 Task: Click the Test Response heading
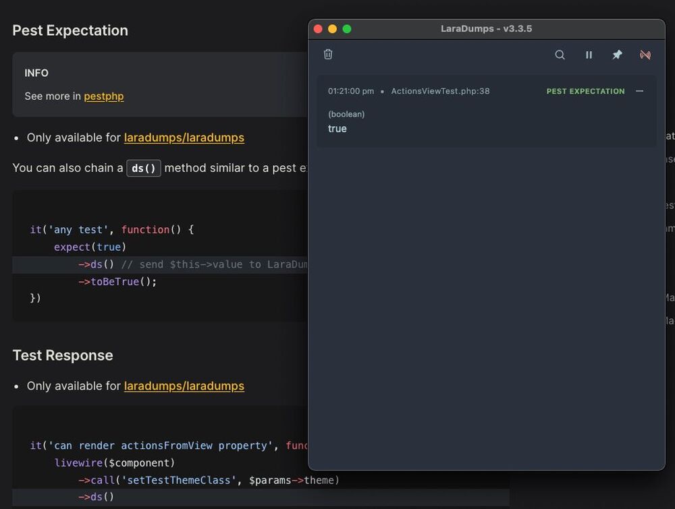point(63,355)
